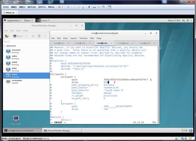Switch to the second terminal tab
The height and width of the screenshot is (141, 196).
click(81, 43)
